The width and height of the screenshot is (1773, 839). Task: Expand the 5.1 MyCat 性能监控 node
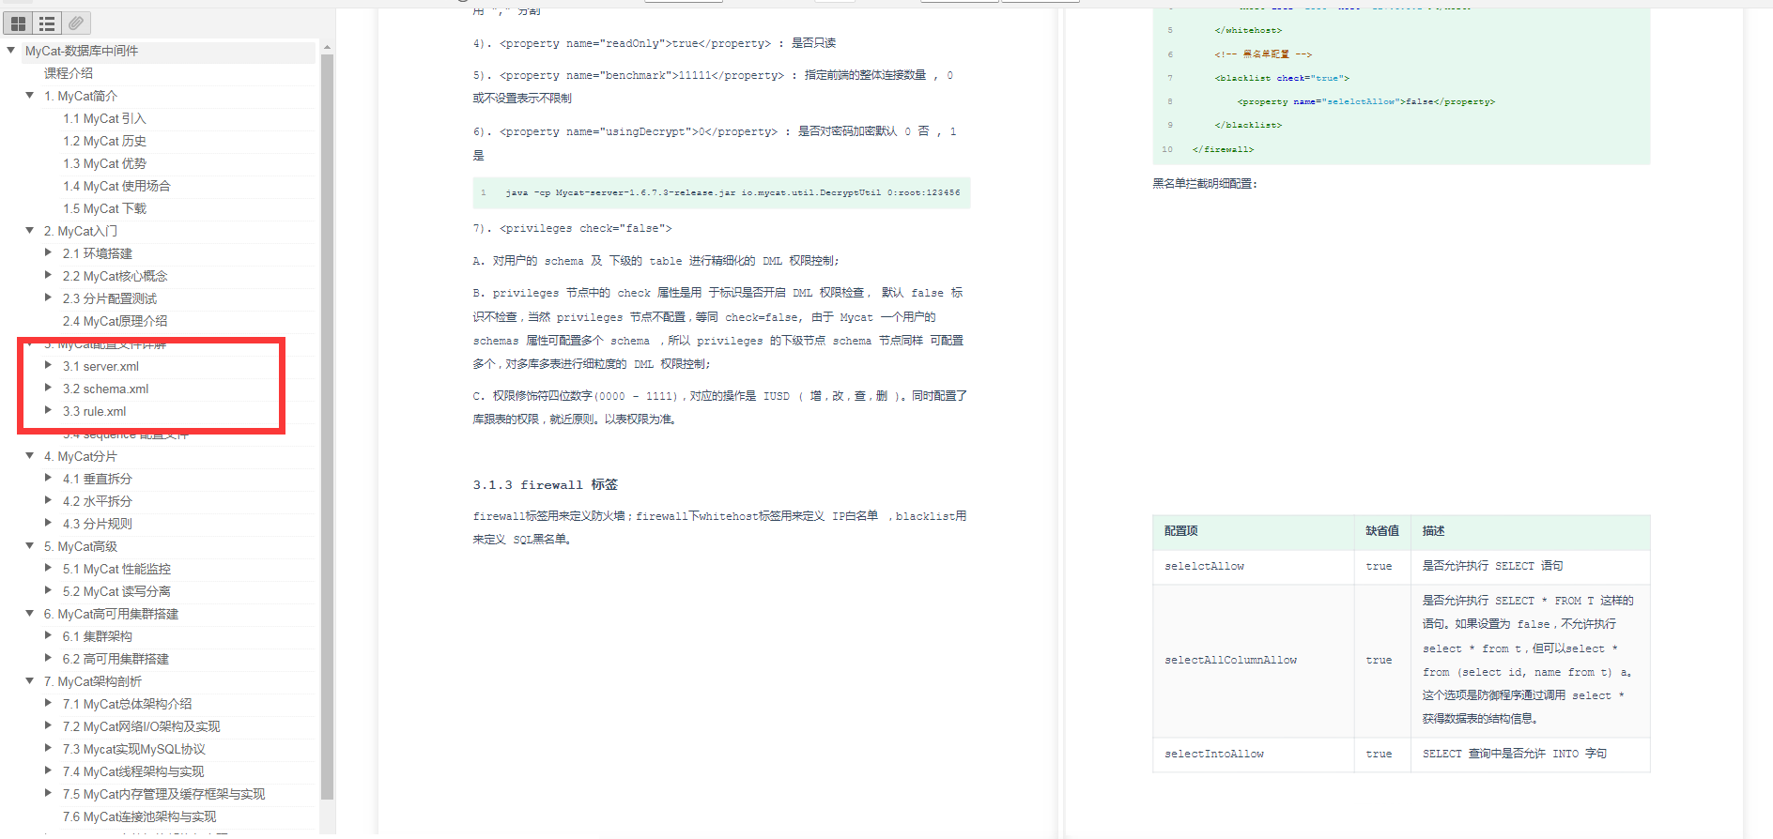click(x=49, y=569)
